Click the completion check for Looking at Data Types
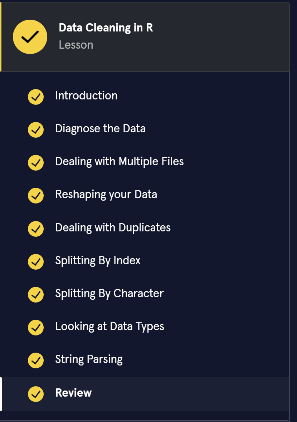The height and width of the screenshot is (422, 297). [x=36, y=327]
